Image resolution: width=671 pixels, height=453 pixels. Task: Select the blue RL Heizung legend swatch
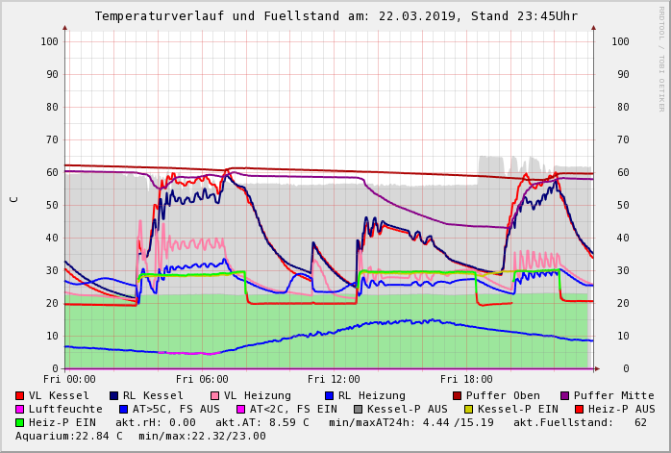330,395
